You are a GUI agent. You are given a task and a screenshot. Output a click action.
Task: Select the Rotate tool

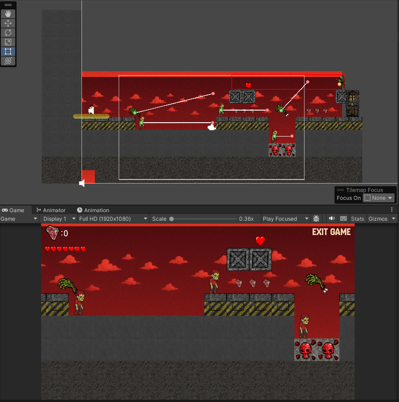coord(8,33)
